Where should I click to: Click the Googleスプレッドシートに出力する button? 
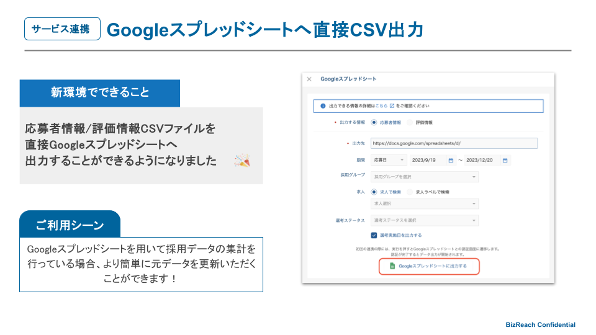pos(429,266)
